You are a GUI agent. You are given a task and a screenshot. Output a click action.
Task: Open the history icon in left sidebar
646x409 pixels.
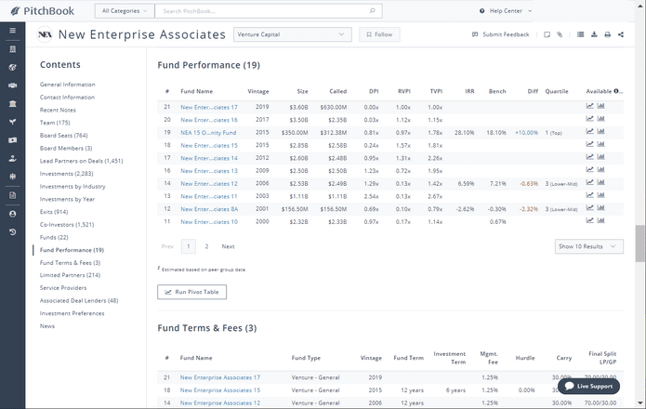[x=12, y=231]
